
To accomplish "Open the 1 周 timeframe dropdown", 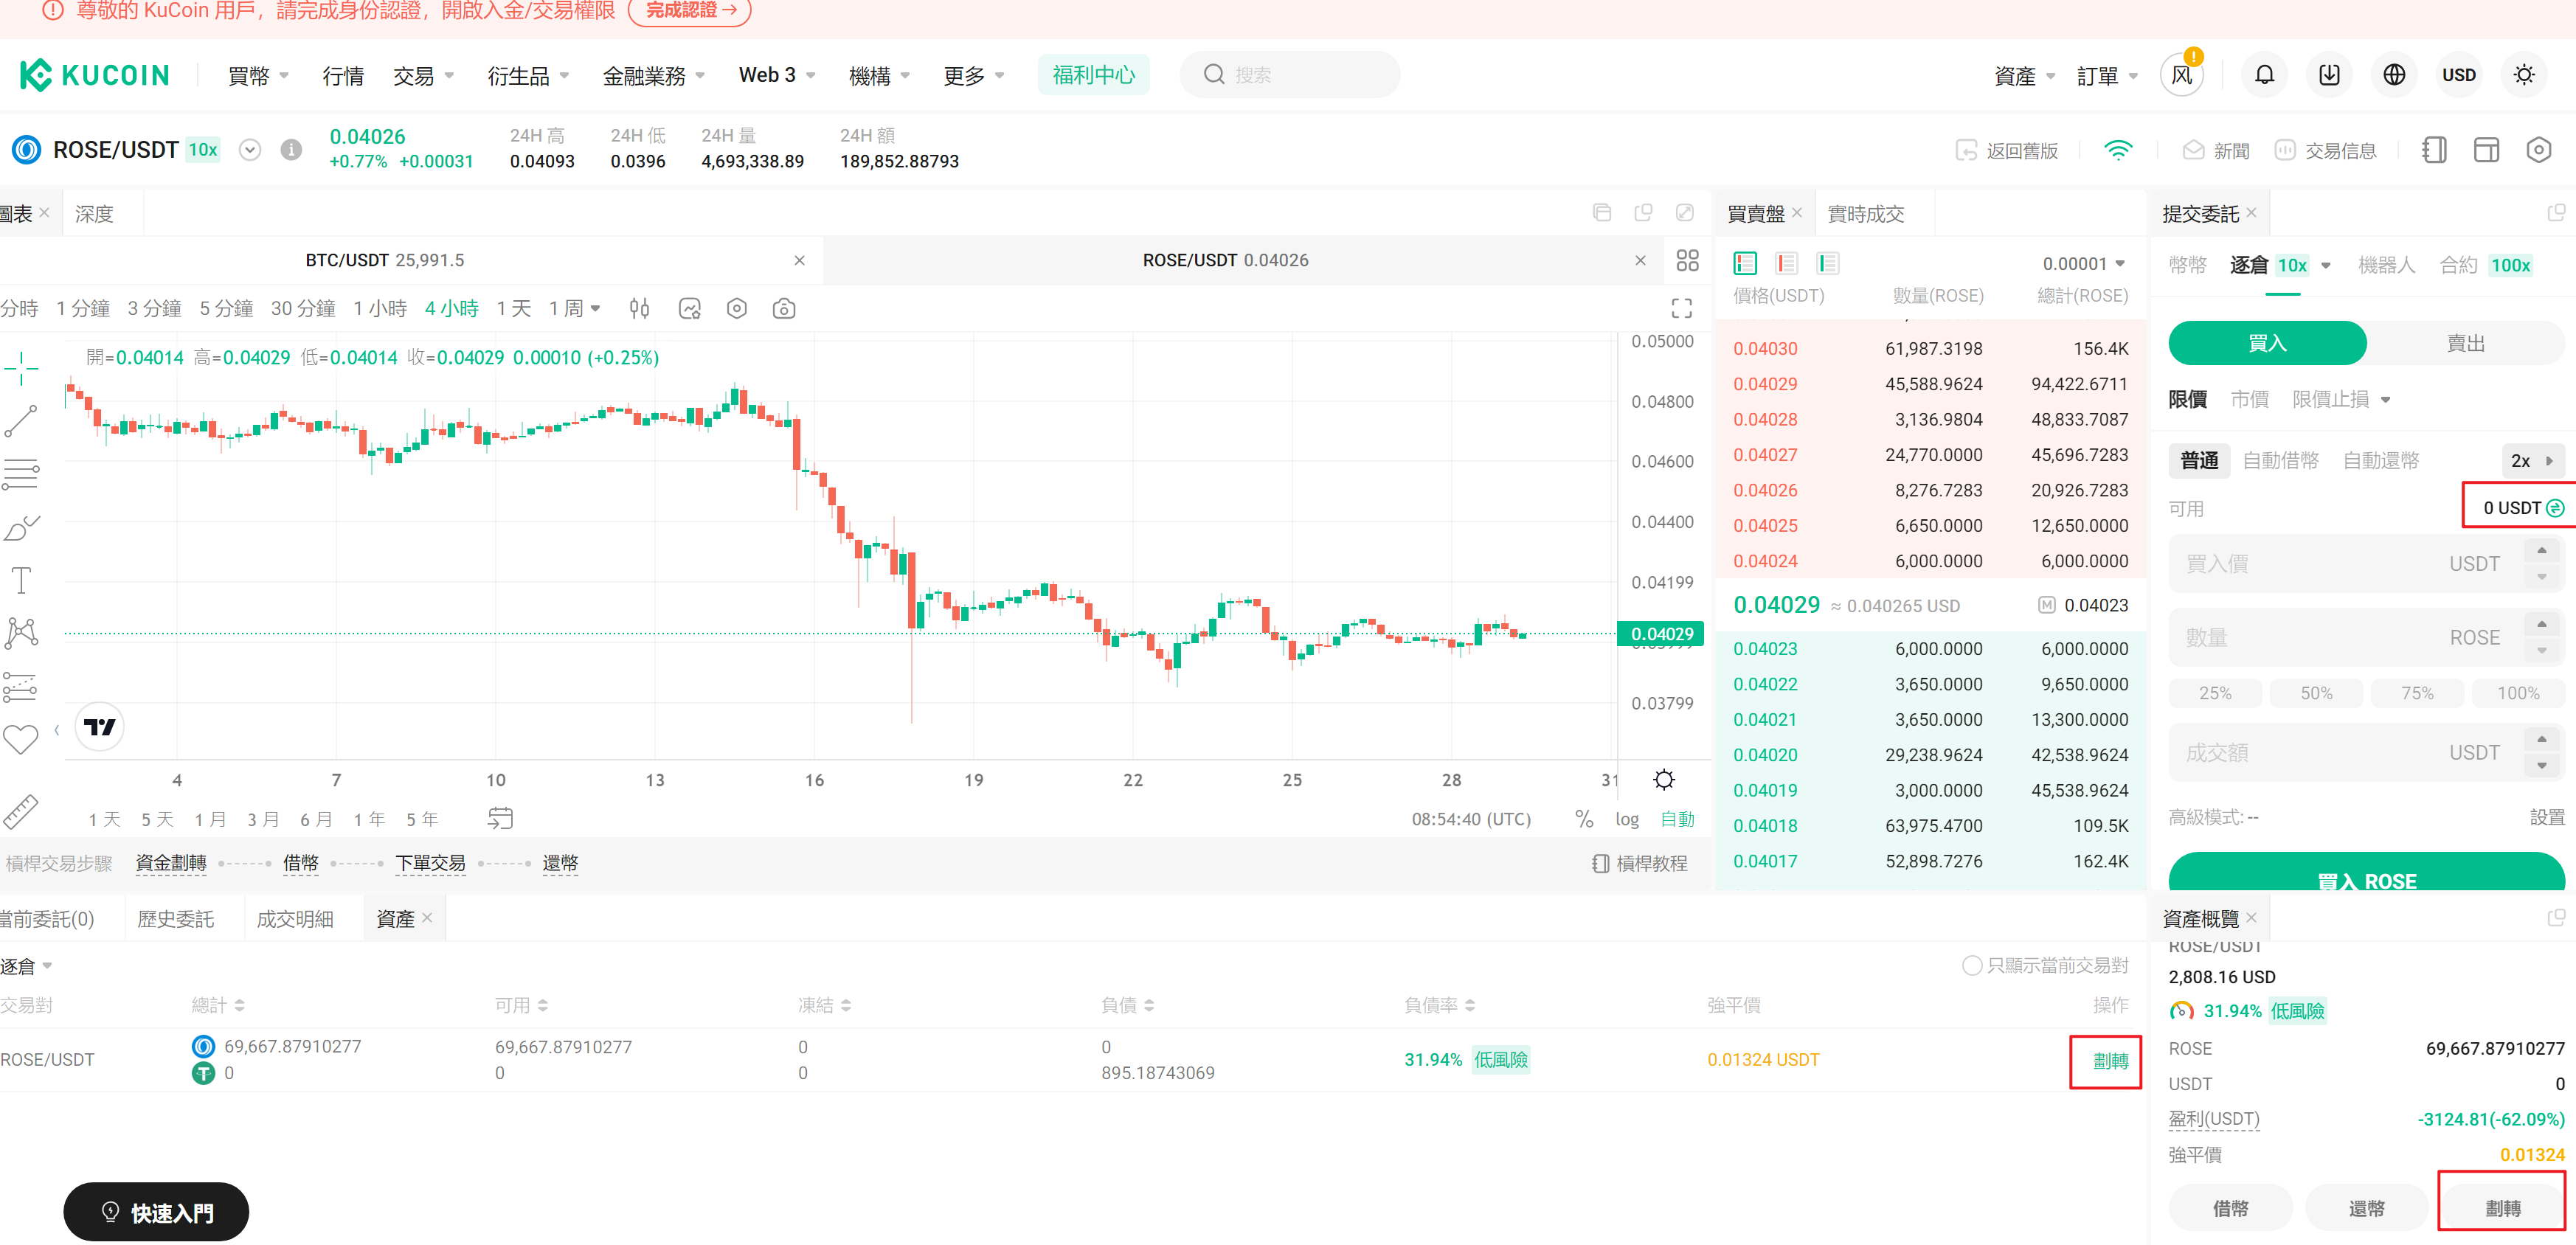I will (x=575, y=309).
